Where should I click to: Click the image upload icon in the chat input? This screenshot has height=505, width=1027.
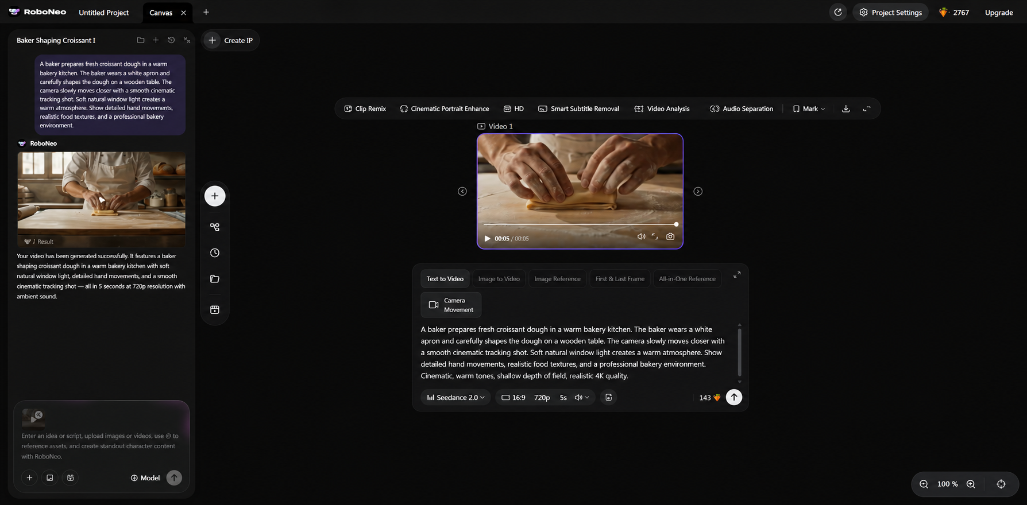[50, 477]
